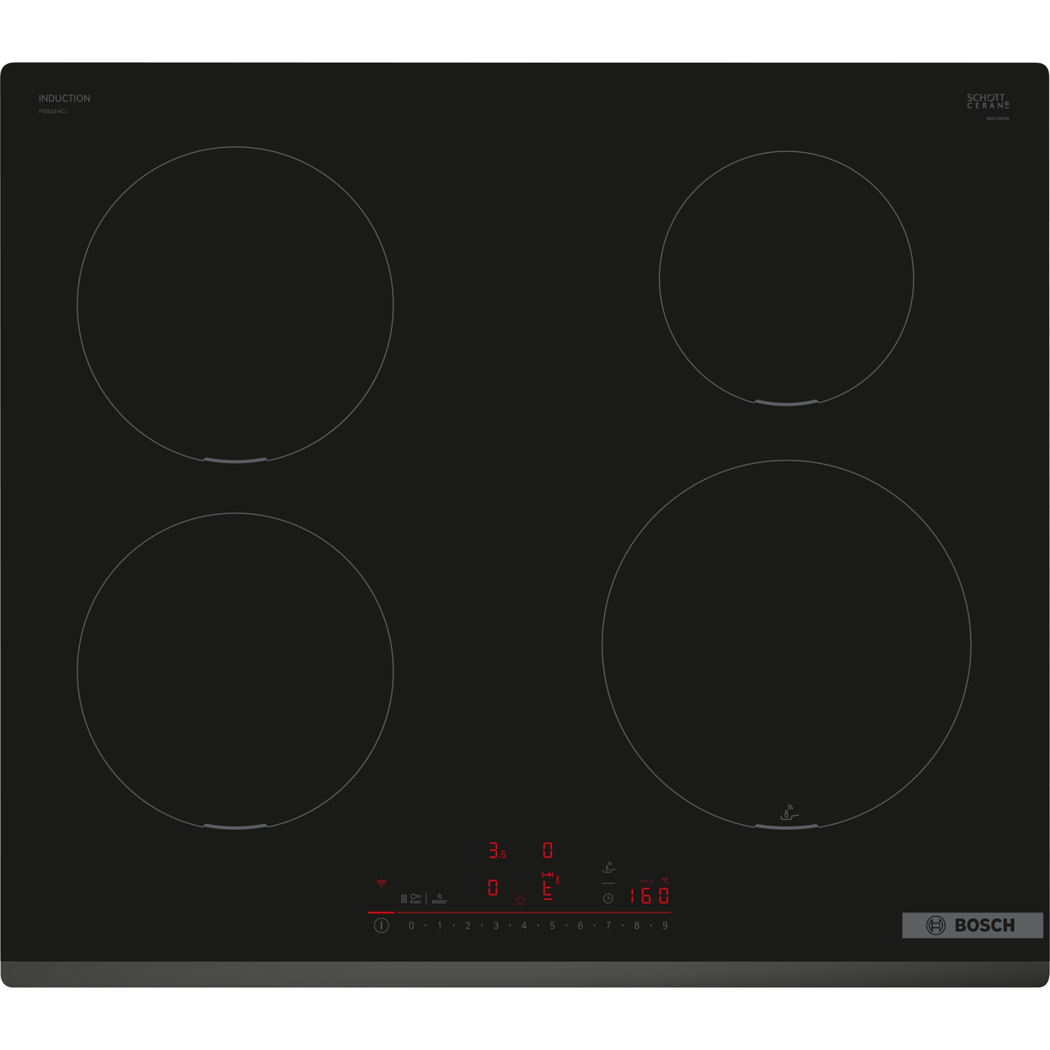The width and height of the screenshot is (1050, 1050).
Task: Set power level 5 on the slider
Action: tap(552, 926)
